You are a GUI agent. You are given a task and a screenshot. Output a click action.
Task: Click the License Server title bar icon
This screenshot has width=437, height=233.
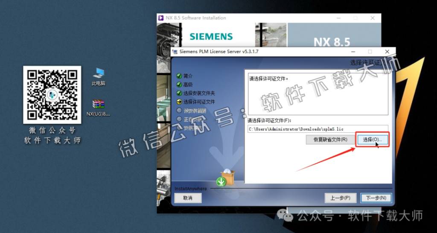175,52
